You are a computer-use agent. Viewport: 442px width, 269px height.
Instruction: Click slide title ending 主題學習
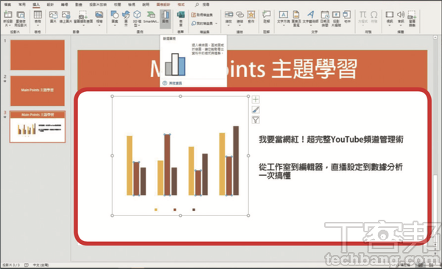tap(315, 69)
